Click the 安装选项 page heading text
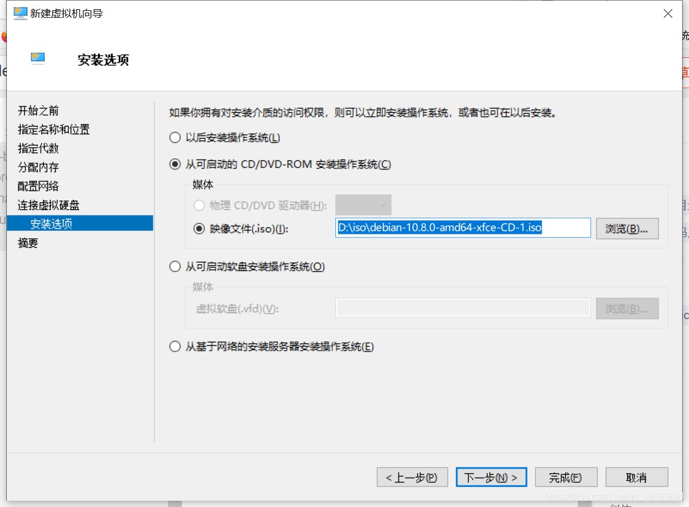The height and width of the screenshot is (507, 689). (103, 60)
